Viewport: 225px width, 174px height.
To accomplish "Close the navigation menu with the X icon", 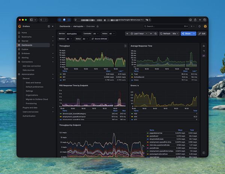I will click(52, 26).
